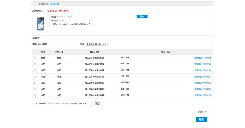Image resolution: width=245 pixels, height=128 pixels.
Task: Go to page 2 in pagination
Action: [x=63, y=104]
